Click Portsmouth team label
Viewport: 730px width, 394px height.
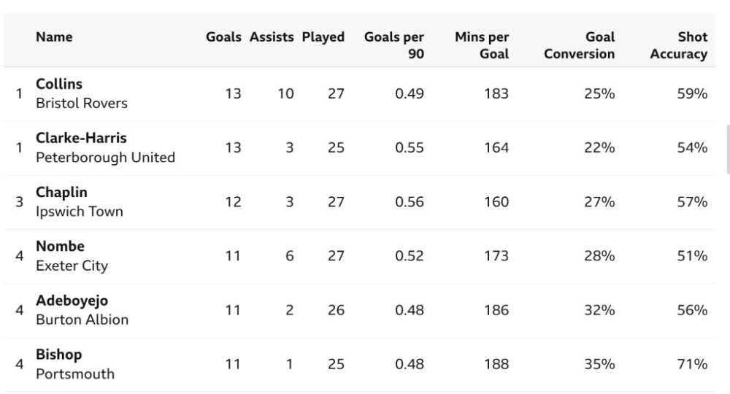(x=74, y=374)
